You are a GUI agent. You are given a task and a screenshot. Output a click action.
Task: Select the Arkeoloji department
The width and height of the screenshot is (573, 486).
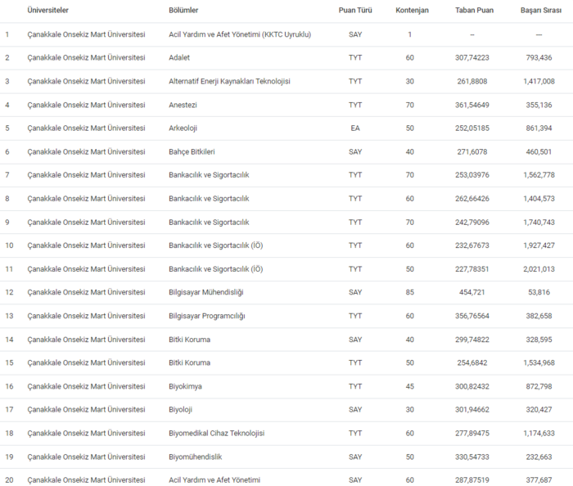[183, 128]
